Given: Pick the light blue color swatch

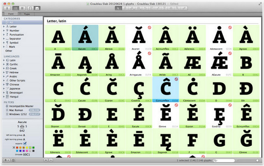Looking at the screenshot, I should tap(17, 151).
